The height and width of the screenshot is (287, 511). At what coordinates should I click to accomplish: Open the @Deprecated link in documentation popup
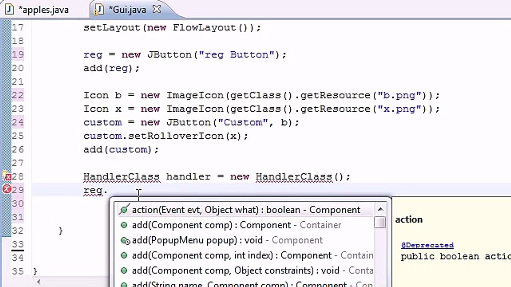[427, 245]
